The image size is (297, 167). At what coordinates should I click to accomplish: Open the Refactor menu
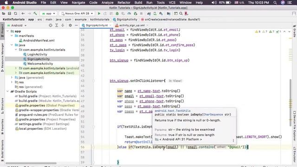[x=124, y=3]
